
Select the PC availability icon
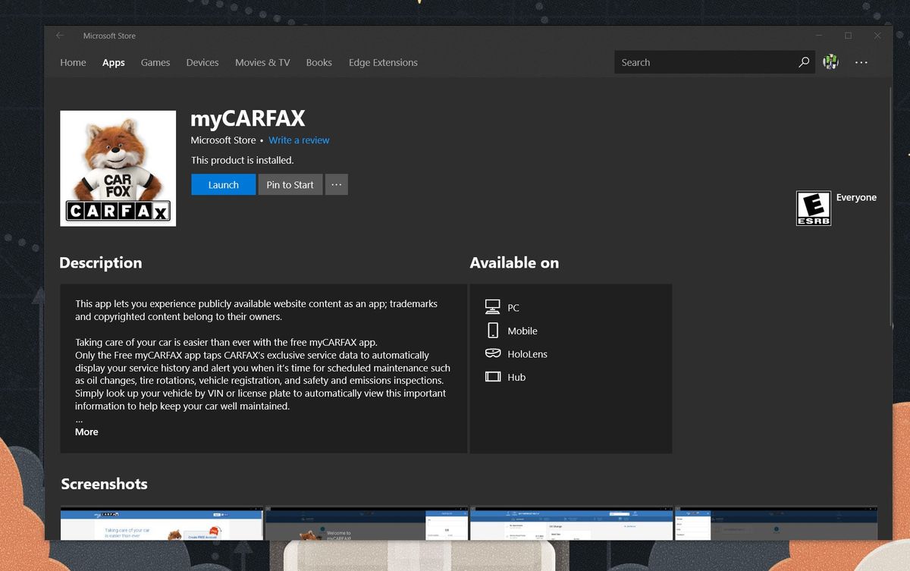click(494, 306)
